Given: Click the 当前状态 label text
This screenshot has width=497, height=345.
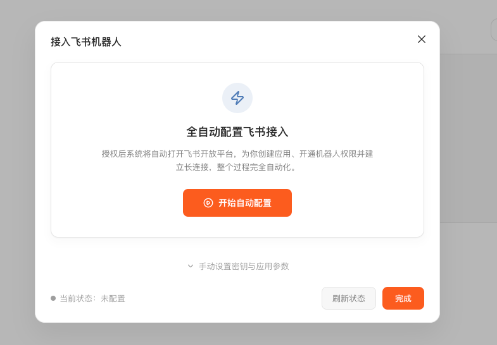Looking at the screenshot, I should click(x=77, y=298).
